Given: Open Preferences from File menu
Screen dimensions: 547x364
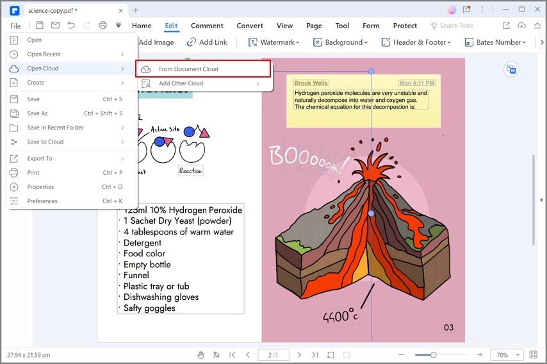Looking at the screenshot, I should click(72, 201).
